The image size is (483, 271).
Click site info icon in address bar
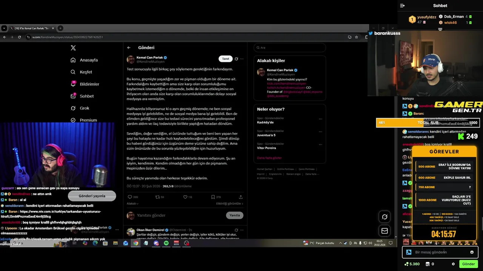coord(28,37)
